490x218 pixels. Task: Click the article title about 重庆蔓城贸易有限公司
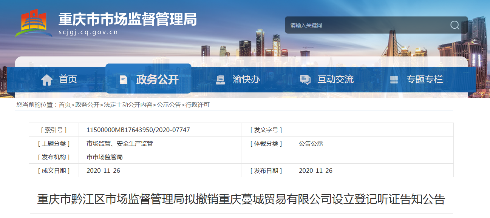pos(241,199)
